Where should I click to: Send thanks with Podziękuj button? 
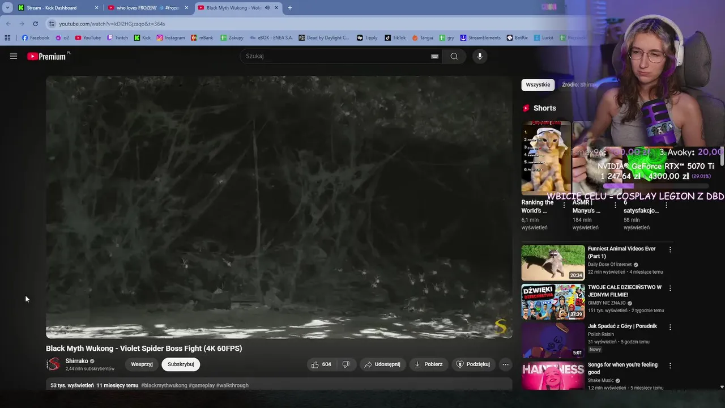click(474, 364)
